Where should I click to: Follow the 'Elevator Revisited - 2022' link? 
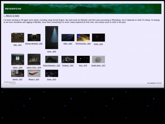(x=34, y=43)
